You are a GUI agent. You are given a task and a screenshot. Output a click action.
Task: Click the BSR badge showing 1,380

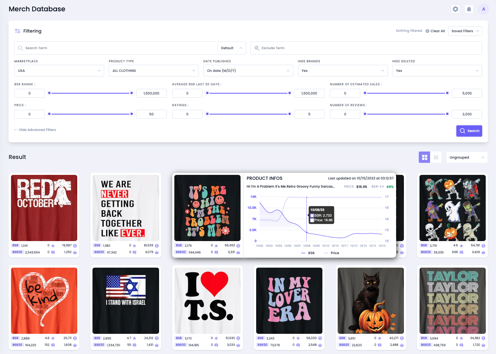point(97,245)
